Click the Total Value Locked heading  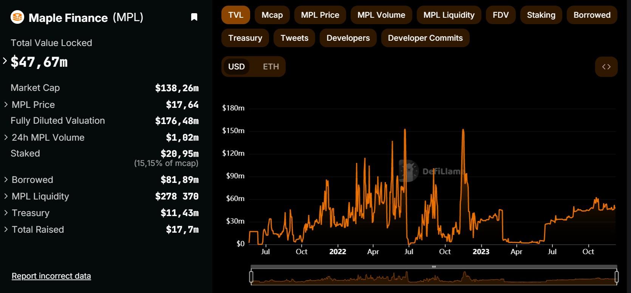pos(51,43)
